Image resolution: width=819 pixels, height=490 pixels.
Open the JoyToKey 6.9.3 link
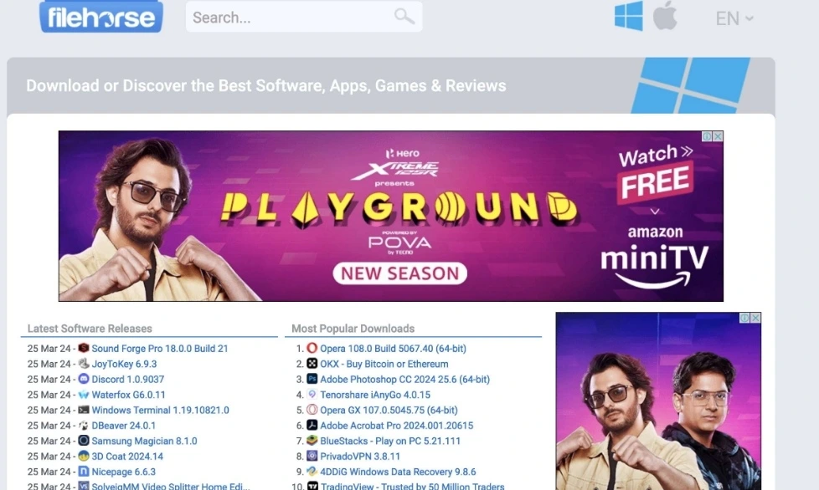tap(124, 364)
